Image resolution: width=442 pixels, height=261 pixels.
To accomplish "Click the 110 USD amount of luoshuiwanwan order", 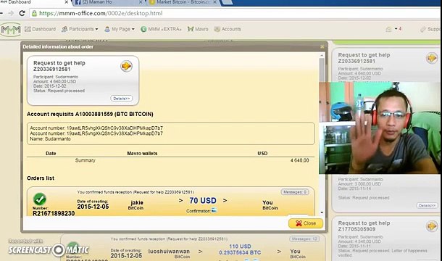I will click(240, 246).
